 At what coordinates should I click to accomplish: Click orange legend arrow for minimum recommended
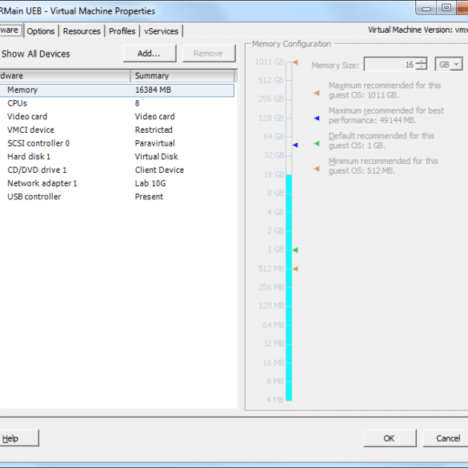[x=317, y=169]
